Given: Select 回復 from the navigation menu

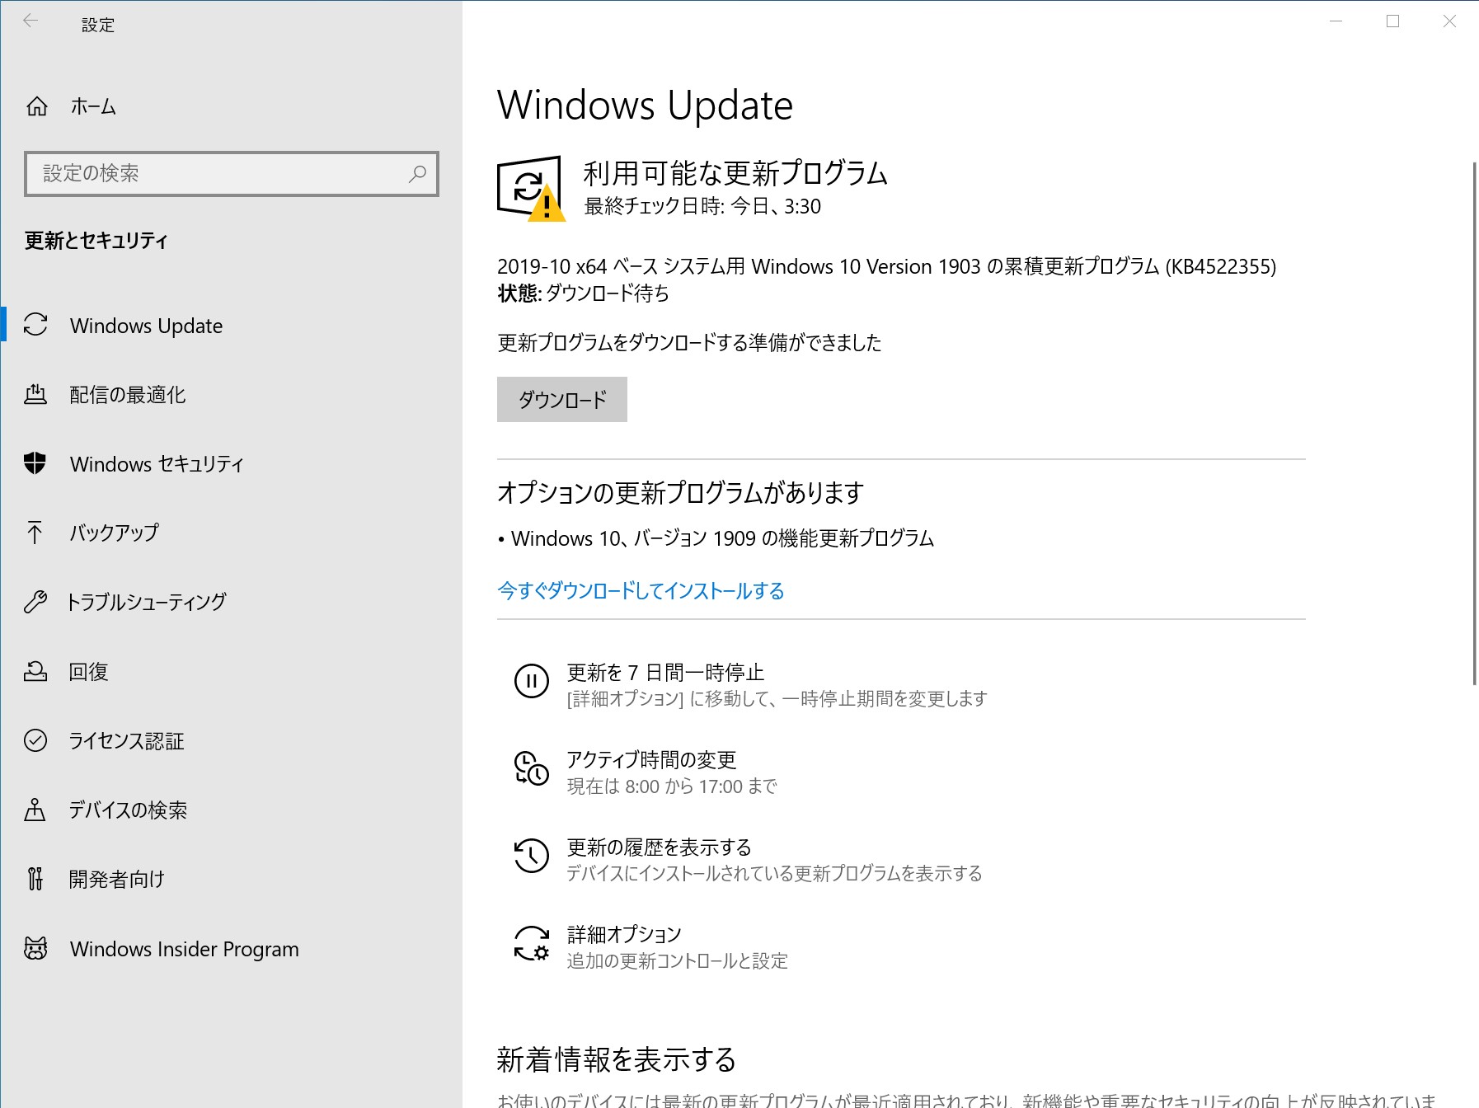Looking at the screenshot, I should coord(88,672).
